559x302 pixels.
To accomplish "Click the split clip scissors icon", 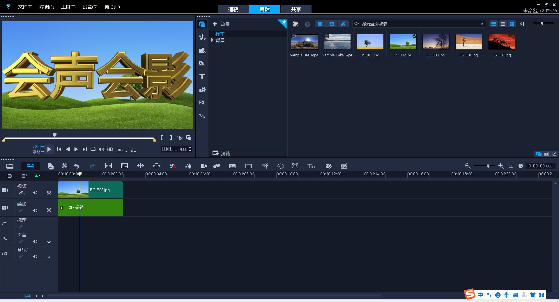I will click(180, 137).
